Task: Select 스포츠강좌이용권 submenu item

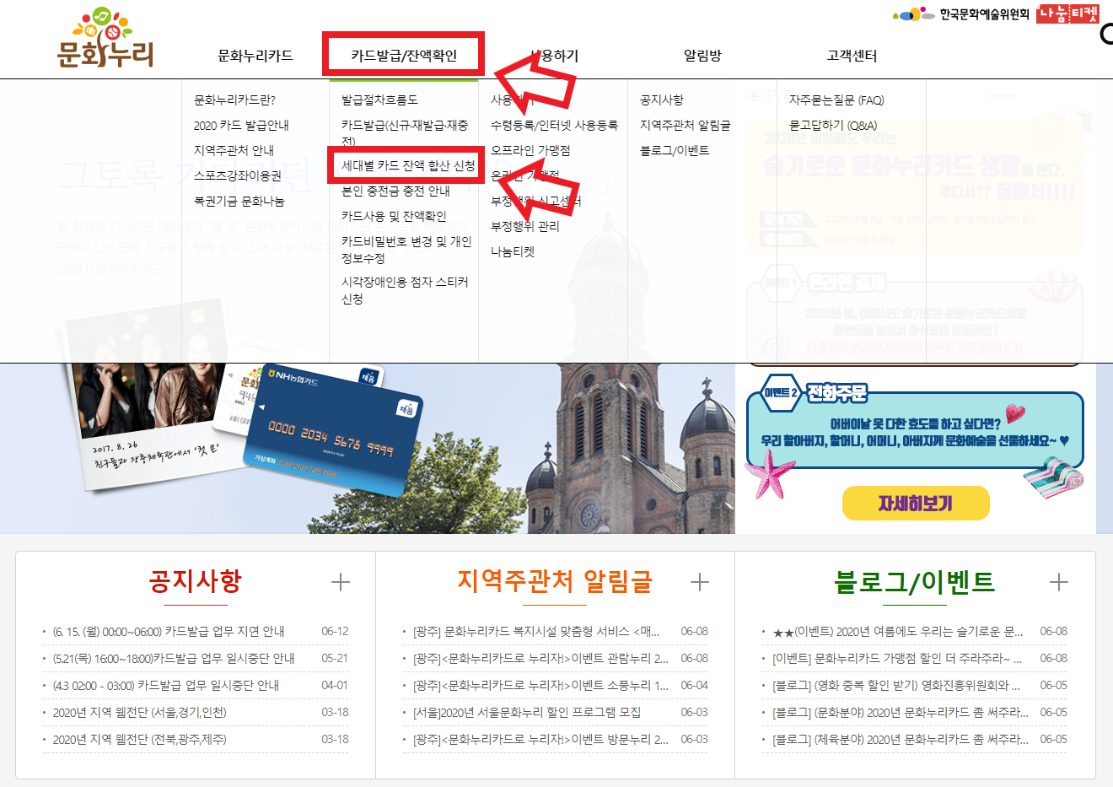Action: click(x=238, y=175)
